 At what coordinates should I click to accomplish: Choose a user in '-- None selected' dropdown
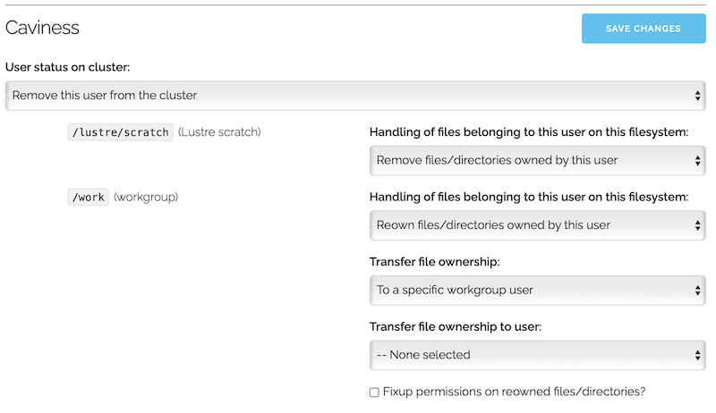click(537, 355)
